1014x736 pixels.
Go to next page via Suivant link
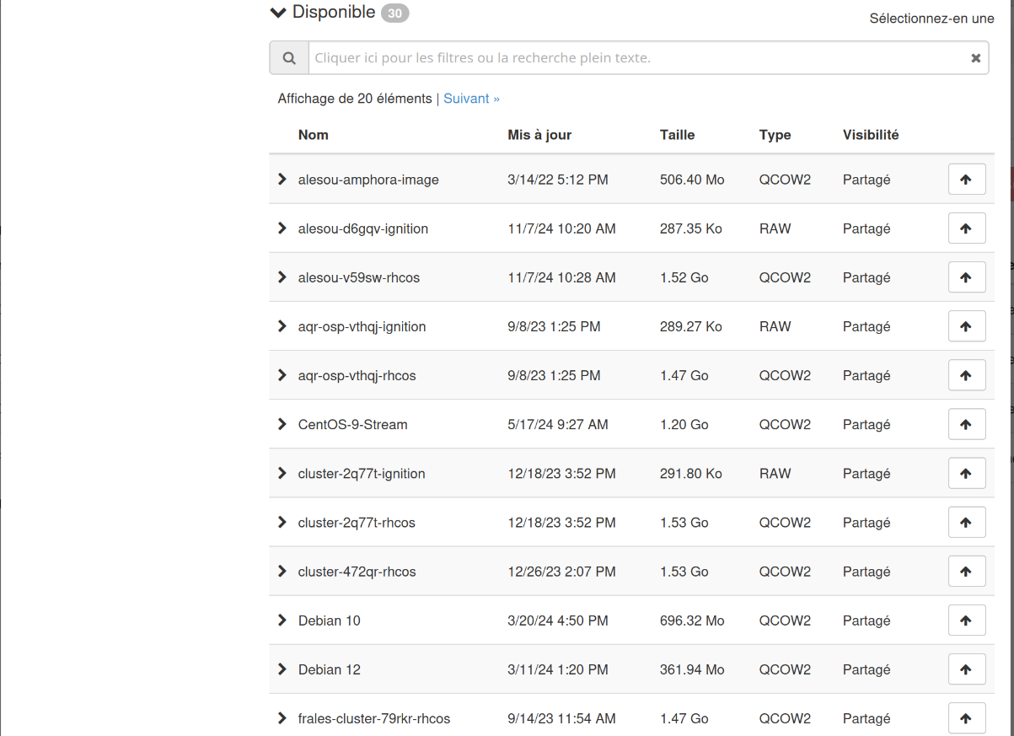471,99
